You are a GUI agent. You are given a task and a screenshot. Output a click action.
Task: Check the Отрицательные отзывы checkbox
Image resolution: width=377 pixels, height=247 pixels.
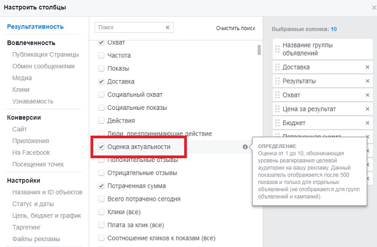click(101, 173)
